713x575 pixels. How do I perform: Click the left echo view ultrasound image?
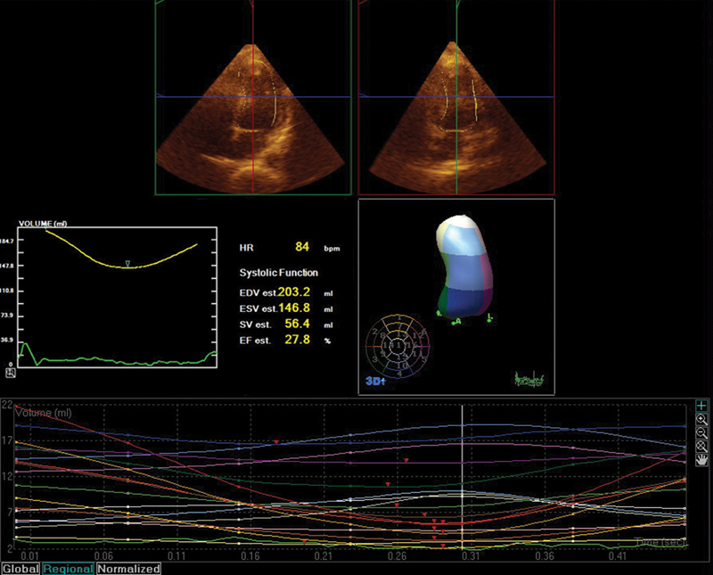pos(255,116)
